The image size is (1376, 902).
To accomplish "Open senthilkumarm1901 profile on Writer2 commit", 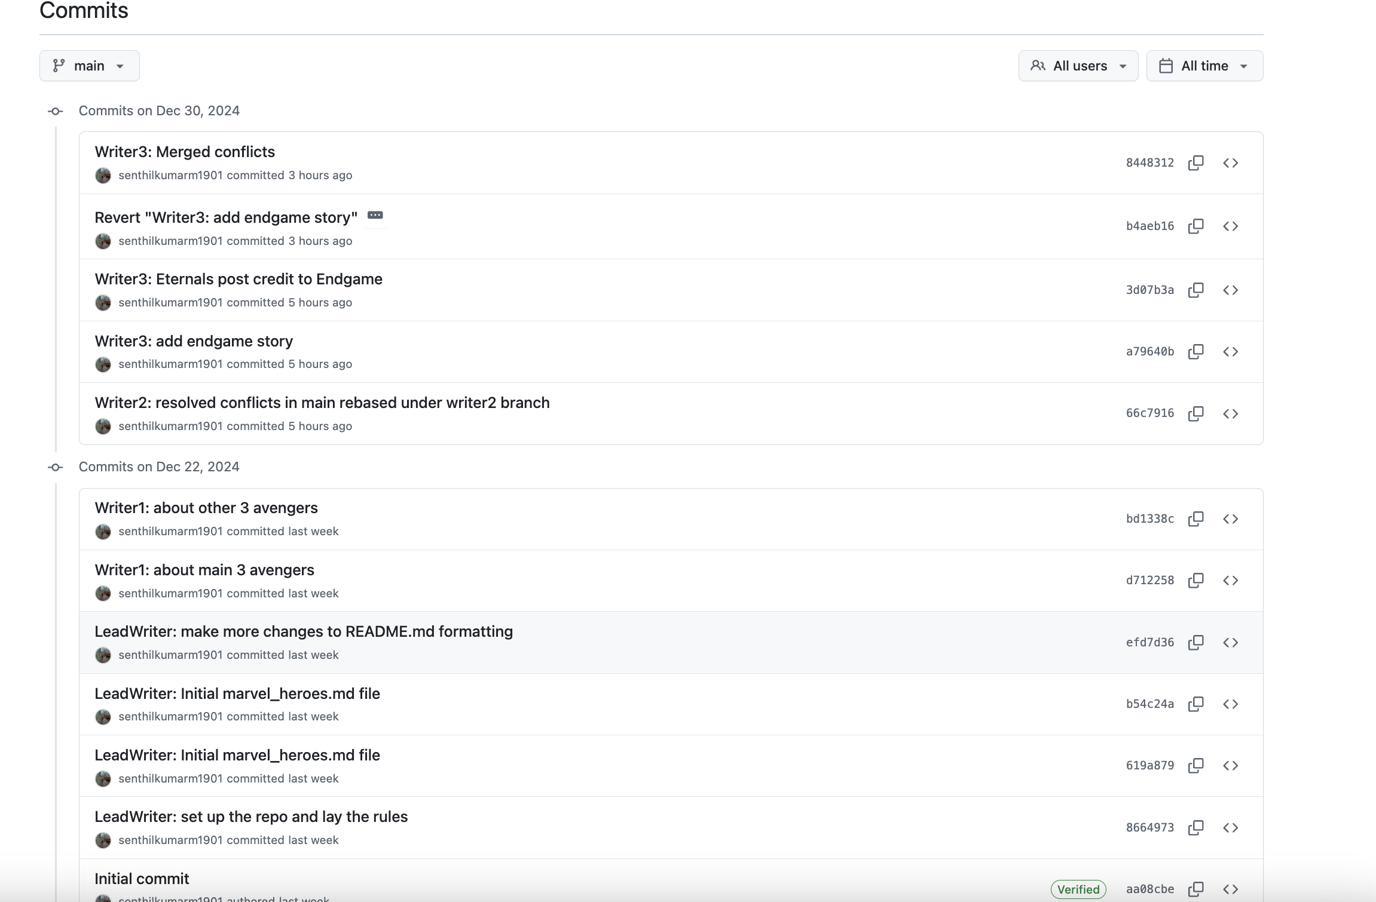I will (x=170, y=426).
